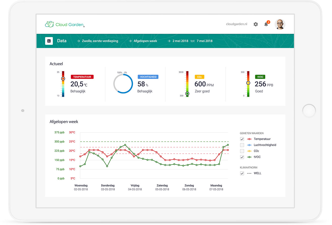Change the end date 7 mei 2018
Screen dimensions: 332x225
coord(205,41)
